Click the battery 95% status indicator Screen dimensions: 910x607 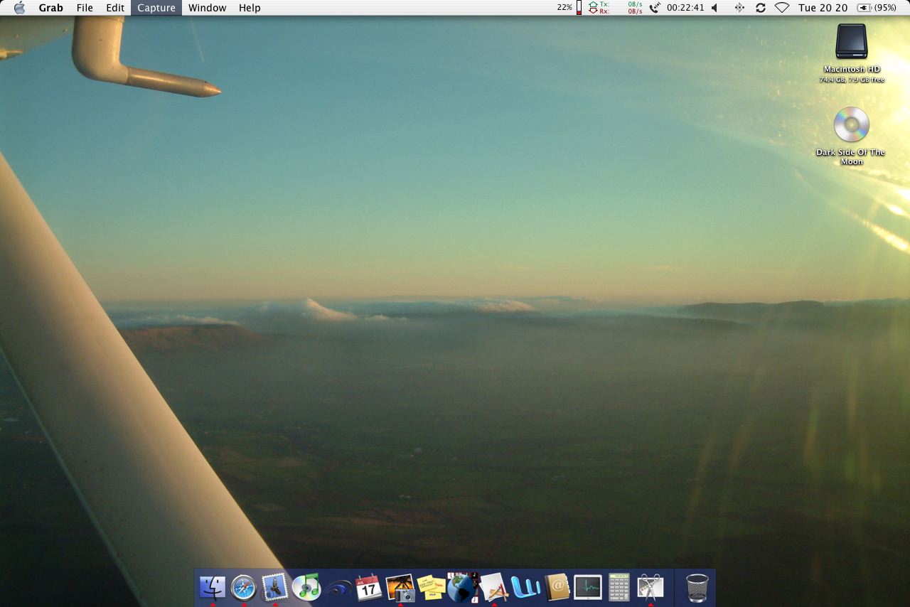tap(877, 8)
